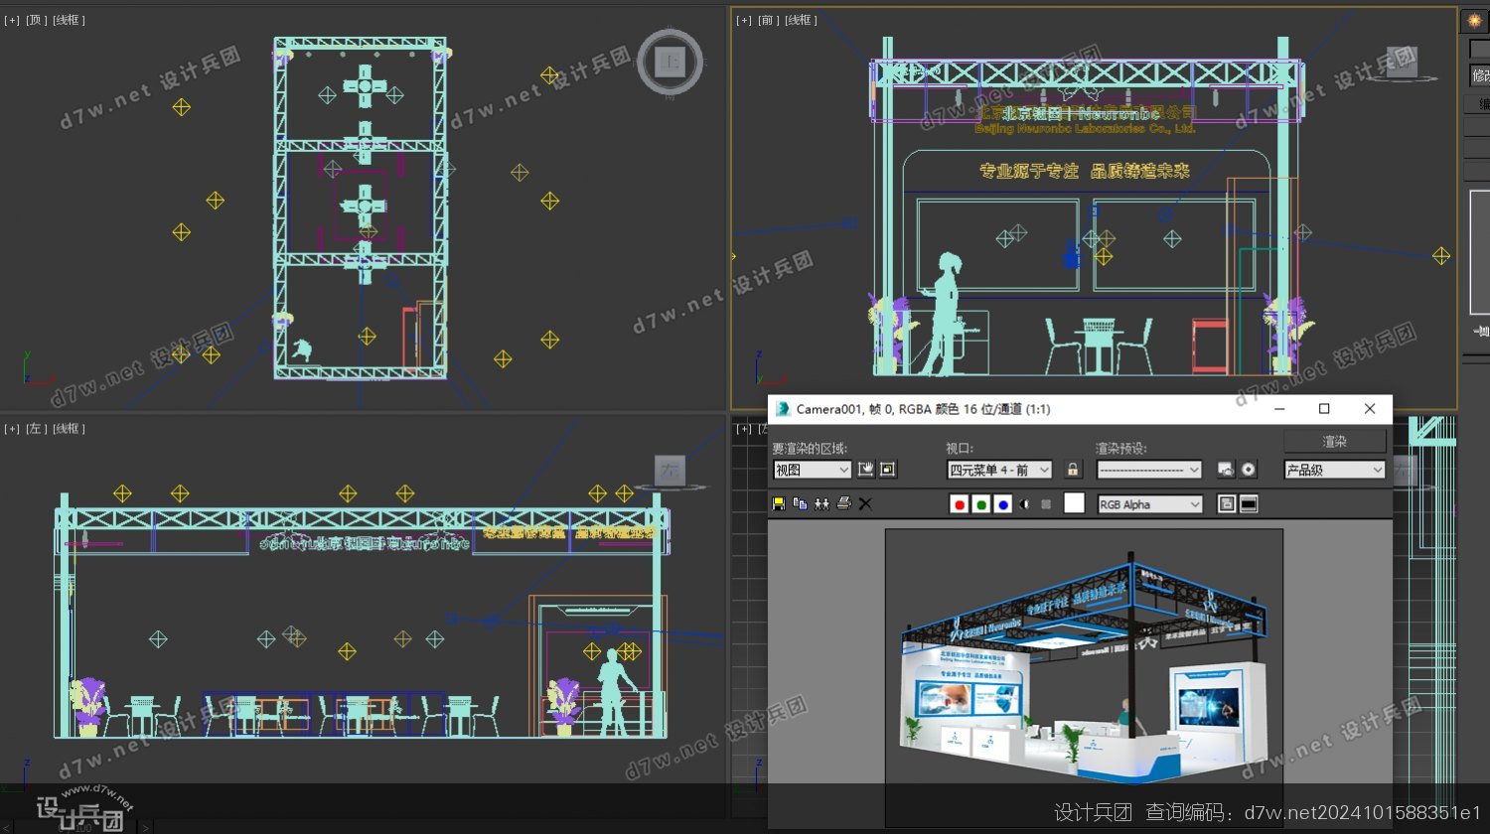Viewport: 1490px width, 834px height.
Task: Toggle the lock to viewport icon
Action: click(x=1073, y=470)
